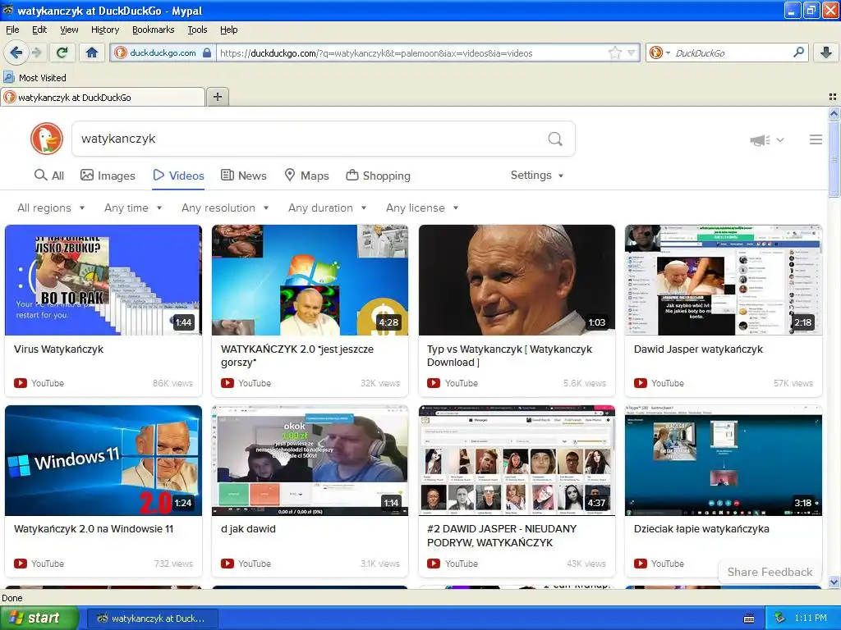Open the 'd jak dawid' video thumbnail
This screenshot has height=630, width=841.
[x=310, y=461]
